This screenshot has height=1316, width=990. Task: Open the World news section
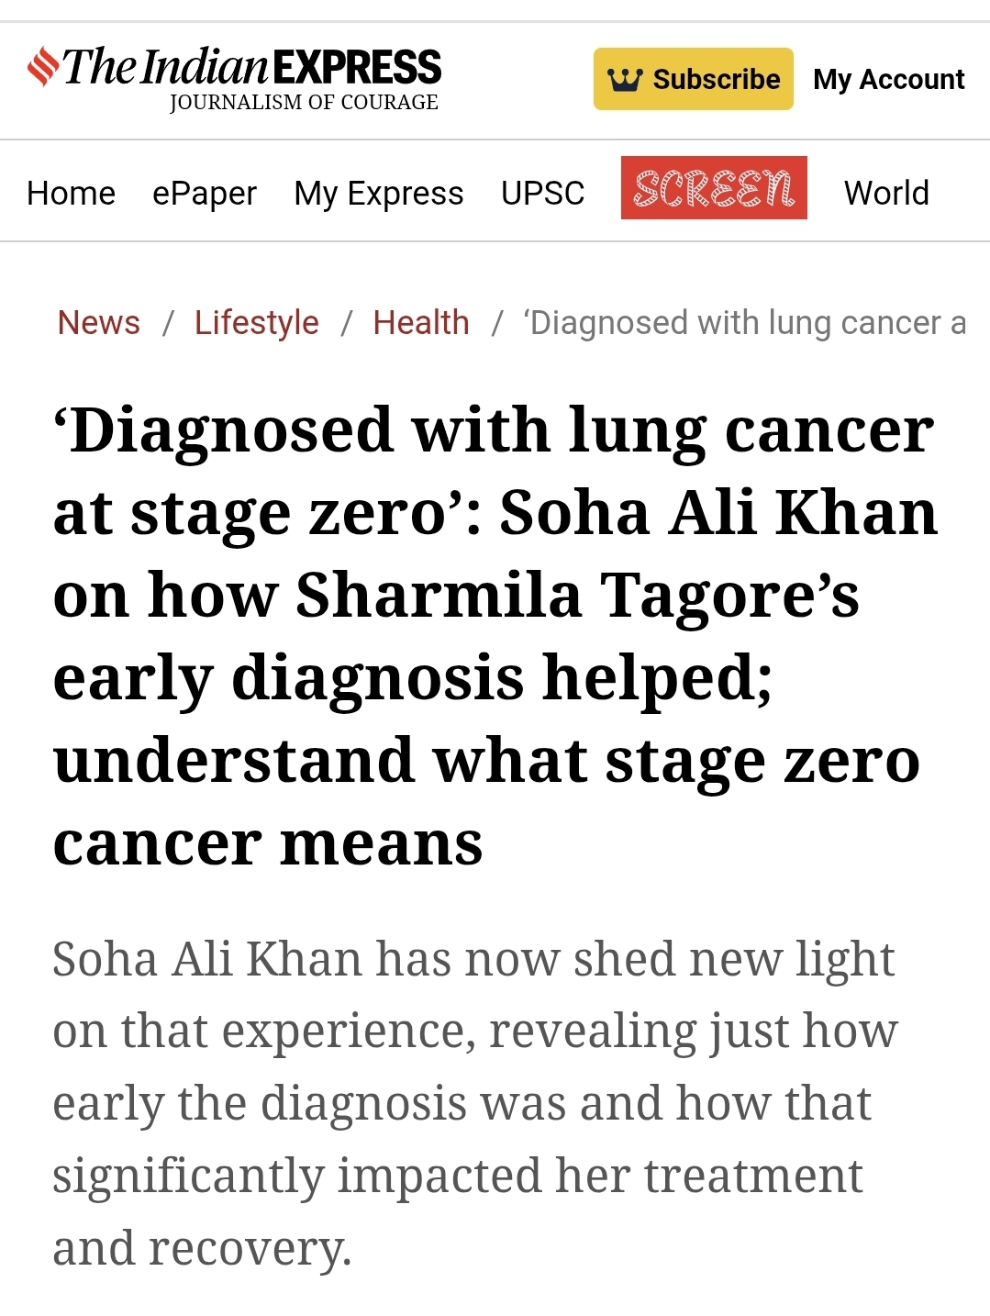[885, 194]
